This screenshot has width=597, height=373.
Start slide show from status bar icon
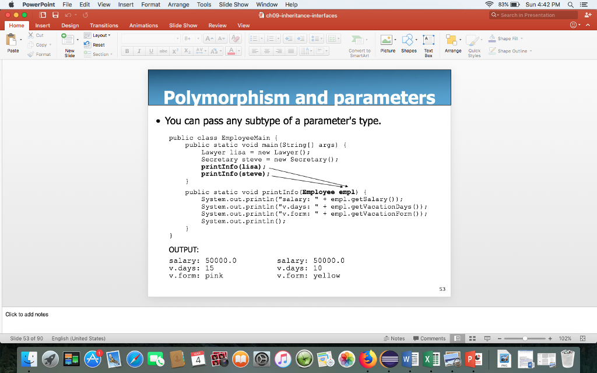point(487,339)
